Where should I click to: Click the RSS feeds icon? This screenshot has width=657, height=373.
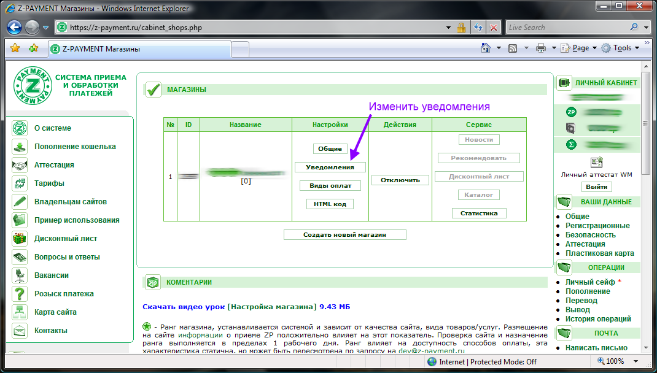513,48
